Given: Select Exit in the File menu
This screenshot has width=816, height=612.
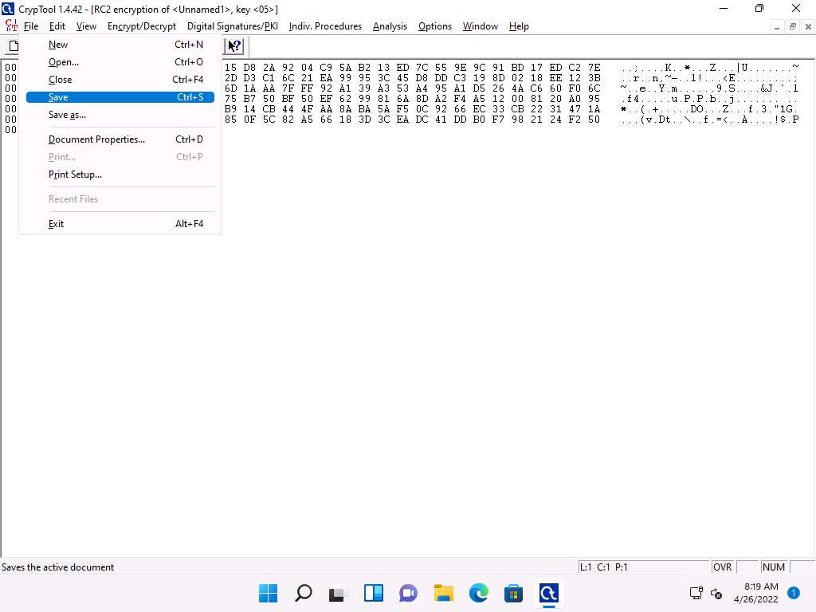Looking at the screenshot, I should (56, 224).
